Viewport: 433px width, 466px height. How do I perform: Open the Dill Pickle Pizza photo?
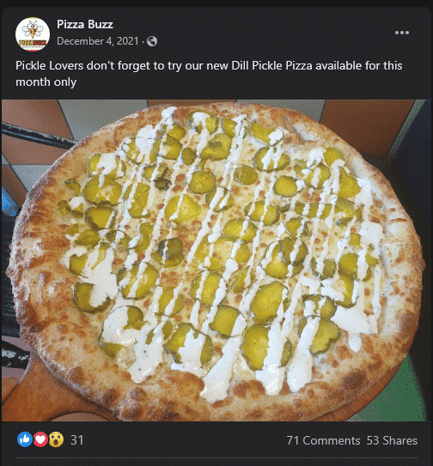point(216,260)
